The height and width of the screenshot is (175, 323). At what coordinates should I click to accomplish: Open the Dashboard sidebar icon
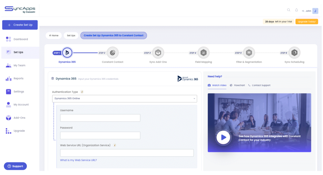click(8, 39)
